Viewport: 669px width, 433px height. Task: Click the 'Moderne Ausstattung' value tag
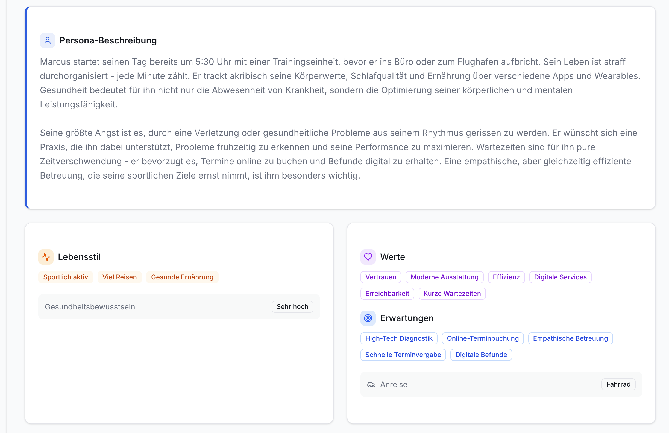444,277
